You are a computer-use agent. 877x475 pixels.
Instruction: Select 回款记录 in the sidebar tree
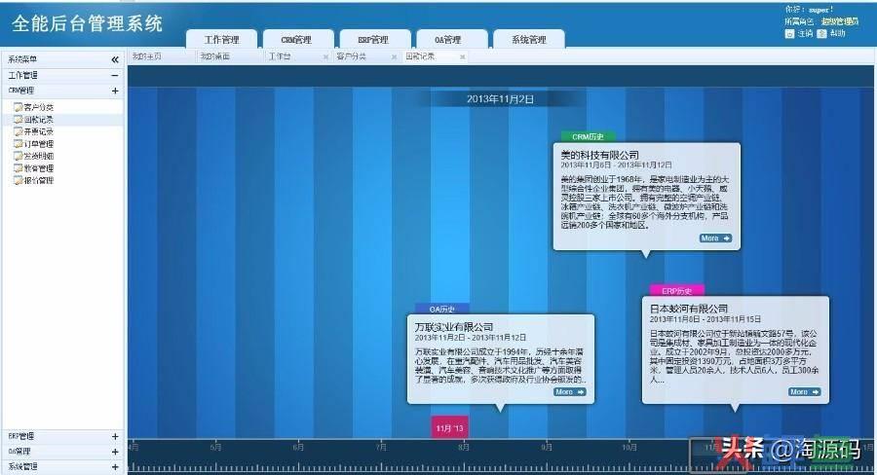click(39, 120)
